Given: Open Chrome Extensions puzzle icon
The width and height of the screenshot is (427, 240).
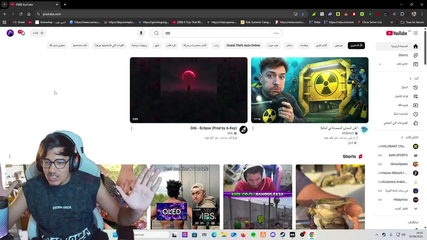Looking at the screenshot, I should [x=402, y=14].
